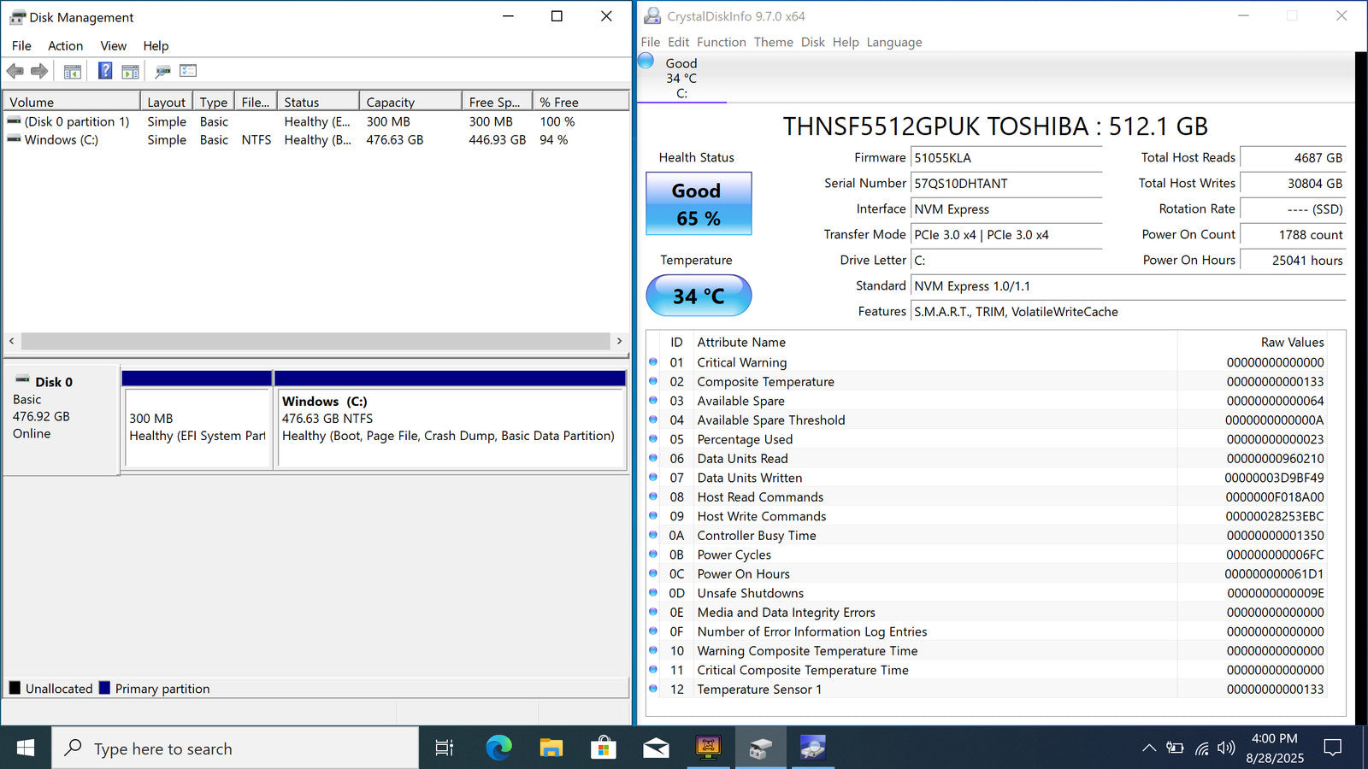Show hidden icons in the system tray
Viewport: 1368px width, 769px height.
1149,748
